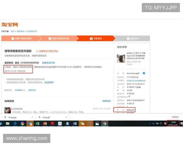Image resolution: width=183 pixels, height=146 pixels.
Task: Open the notification center icon
Action: pos(181,124)
